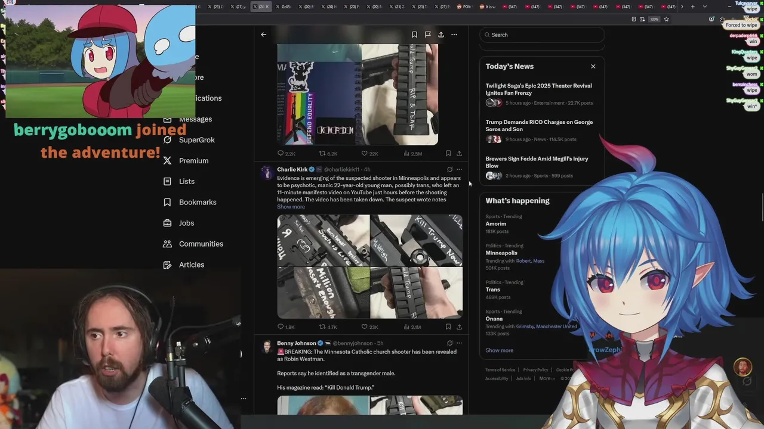This screenshot has width=764, height=429.
Task: Open more options in the post header
Action: click(454, 35)
